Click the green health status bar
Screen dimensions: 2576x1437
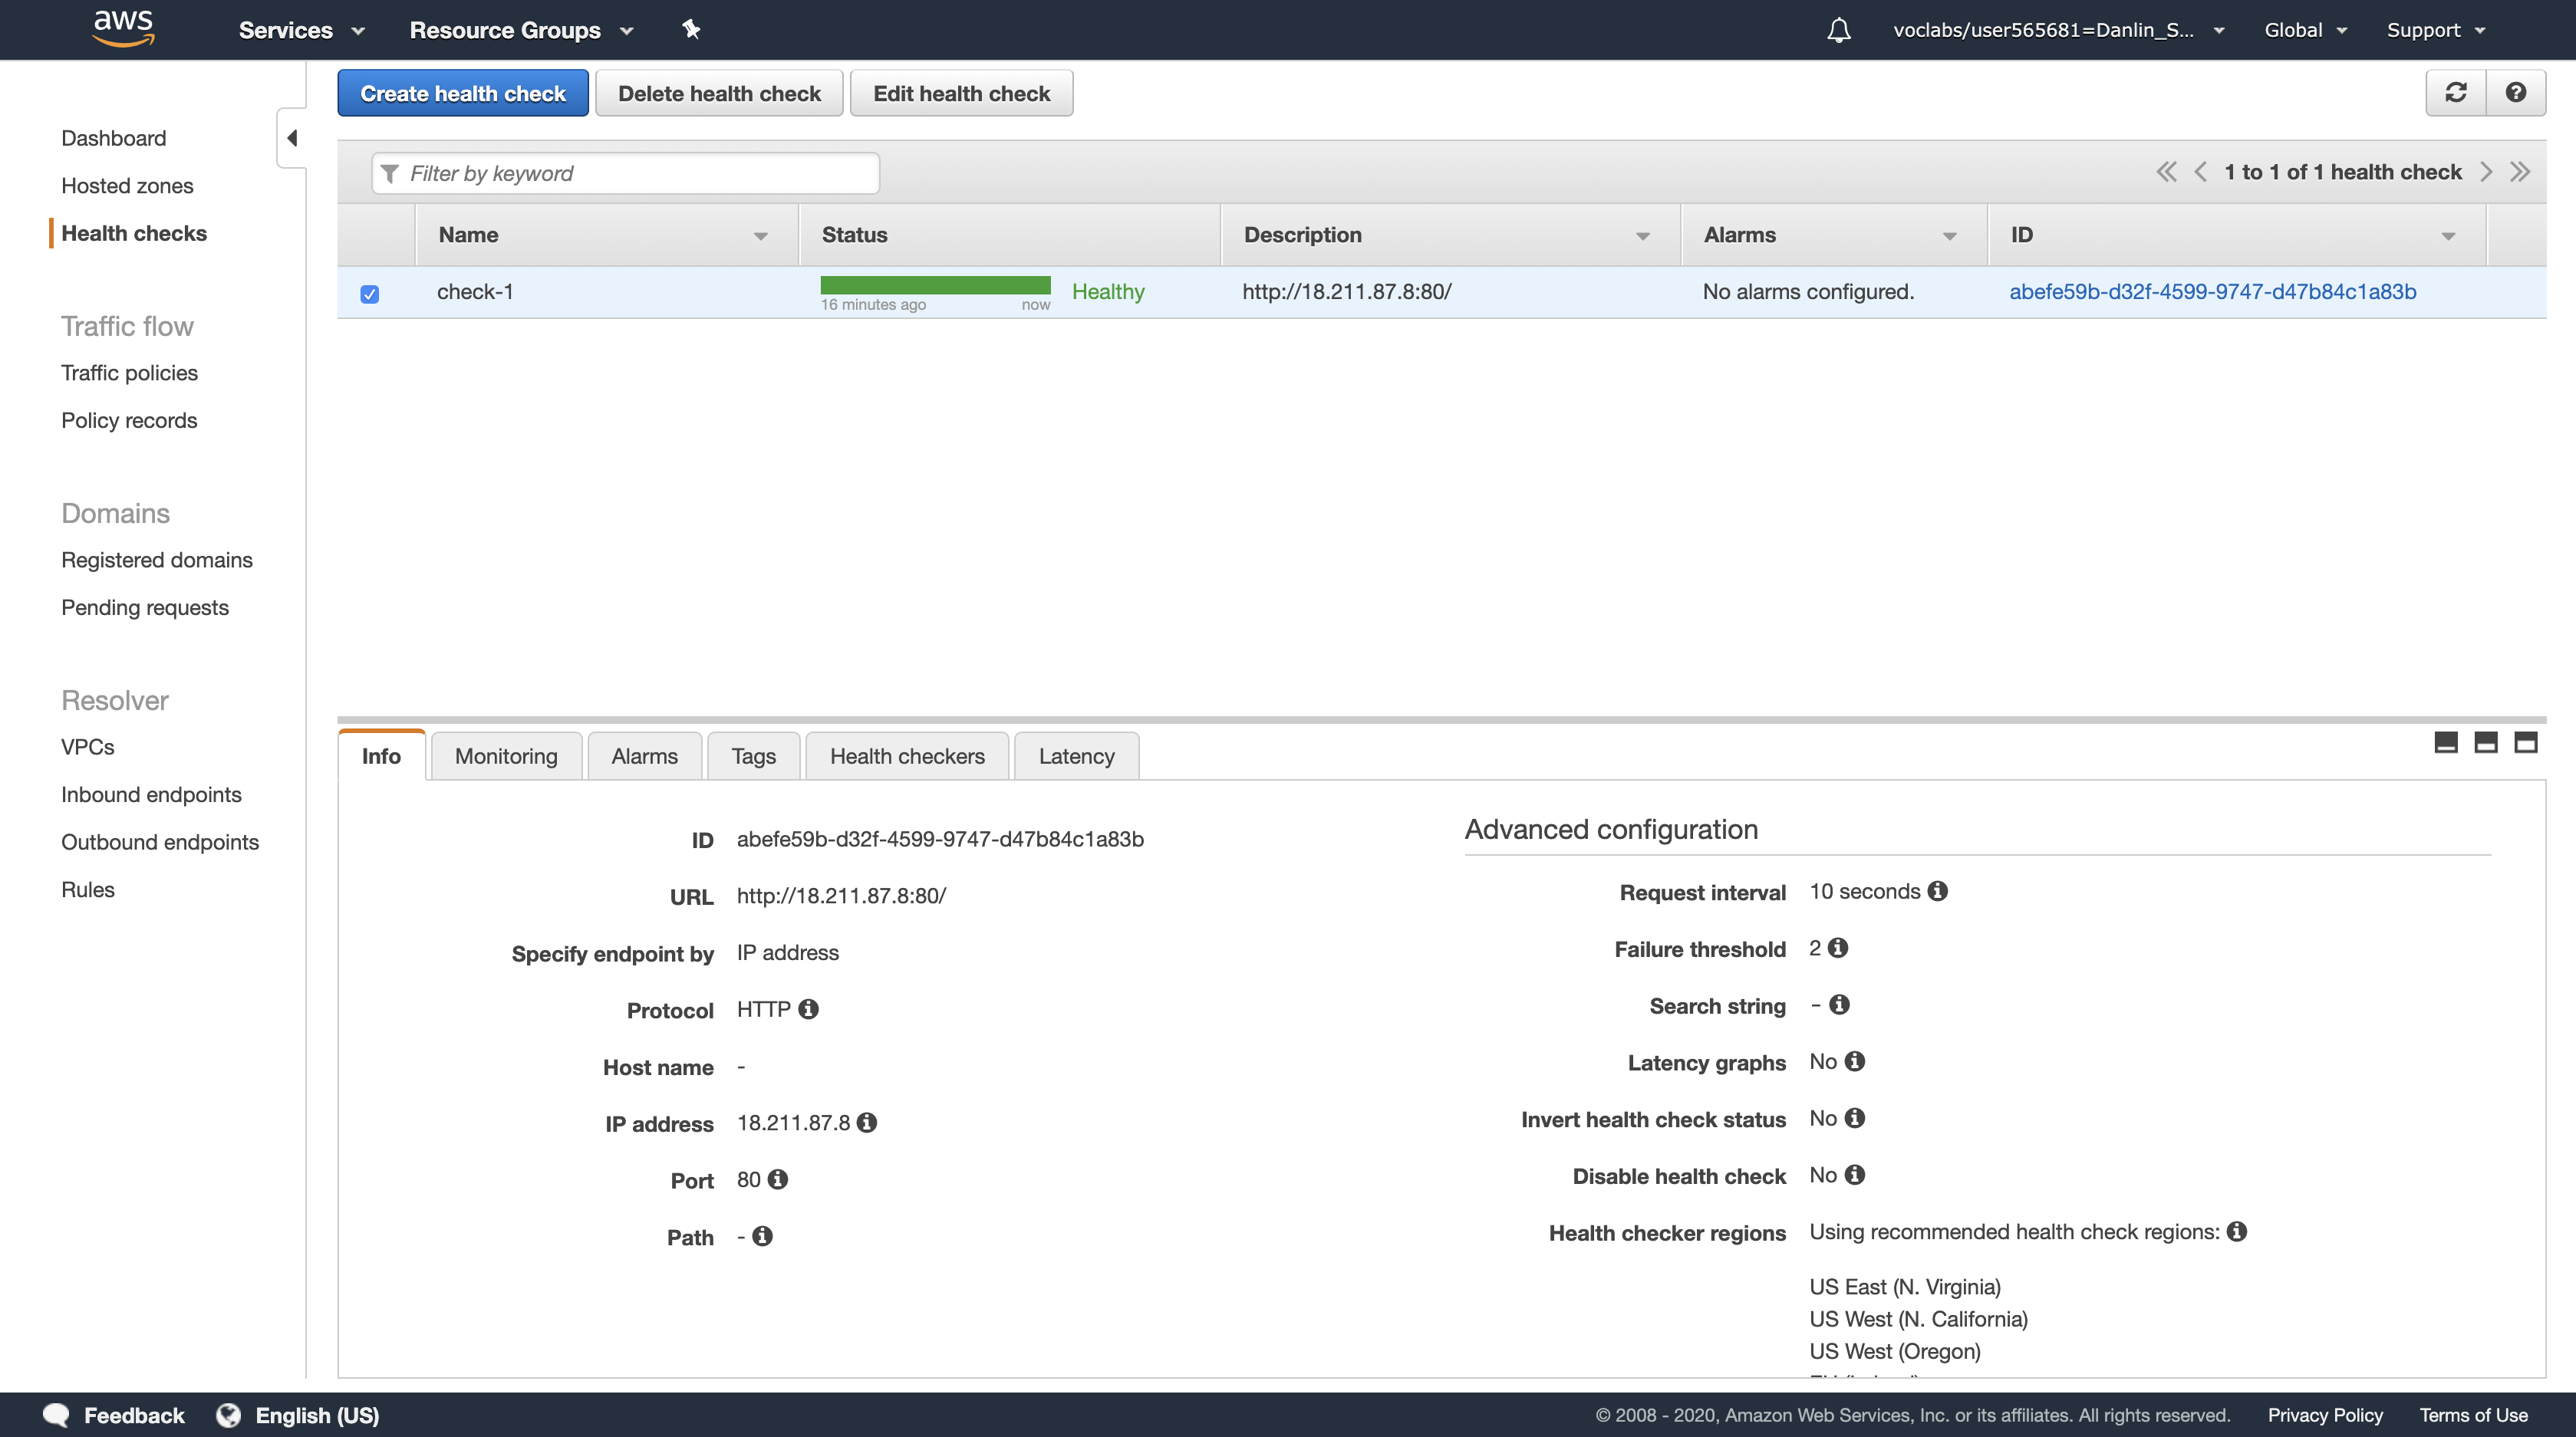935,286
